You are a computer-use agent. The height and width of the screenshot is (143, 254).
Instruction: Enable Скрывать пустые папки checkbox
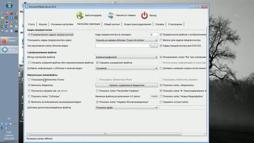pyautogui.click(x=161, y=102)
